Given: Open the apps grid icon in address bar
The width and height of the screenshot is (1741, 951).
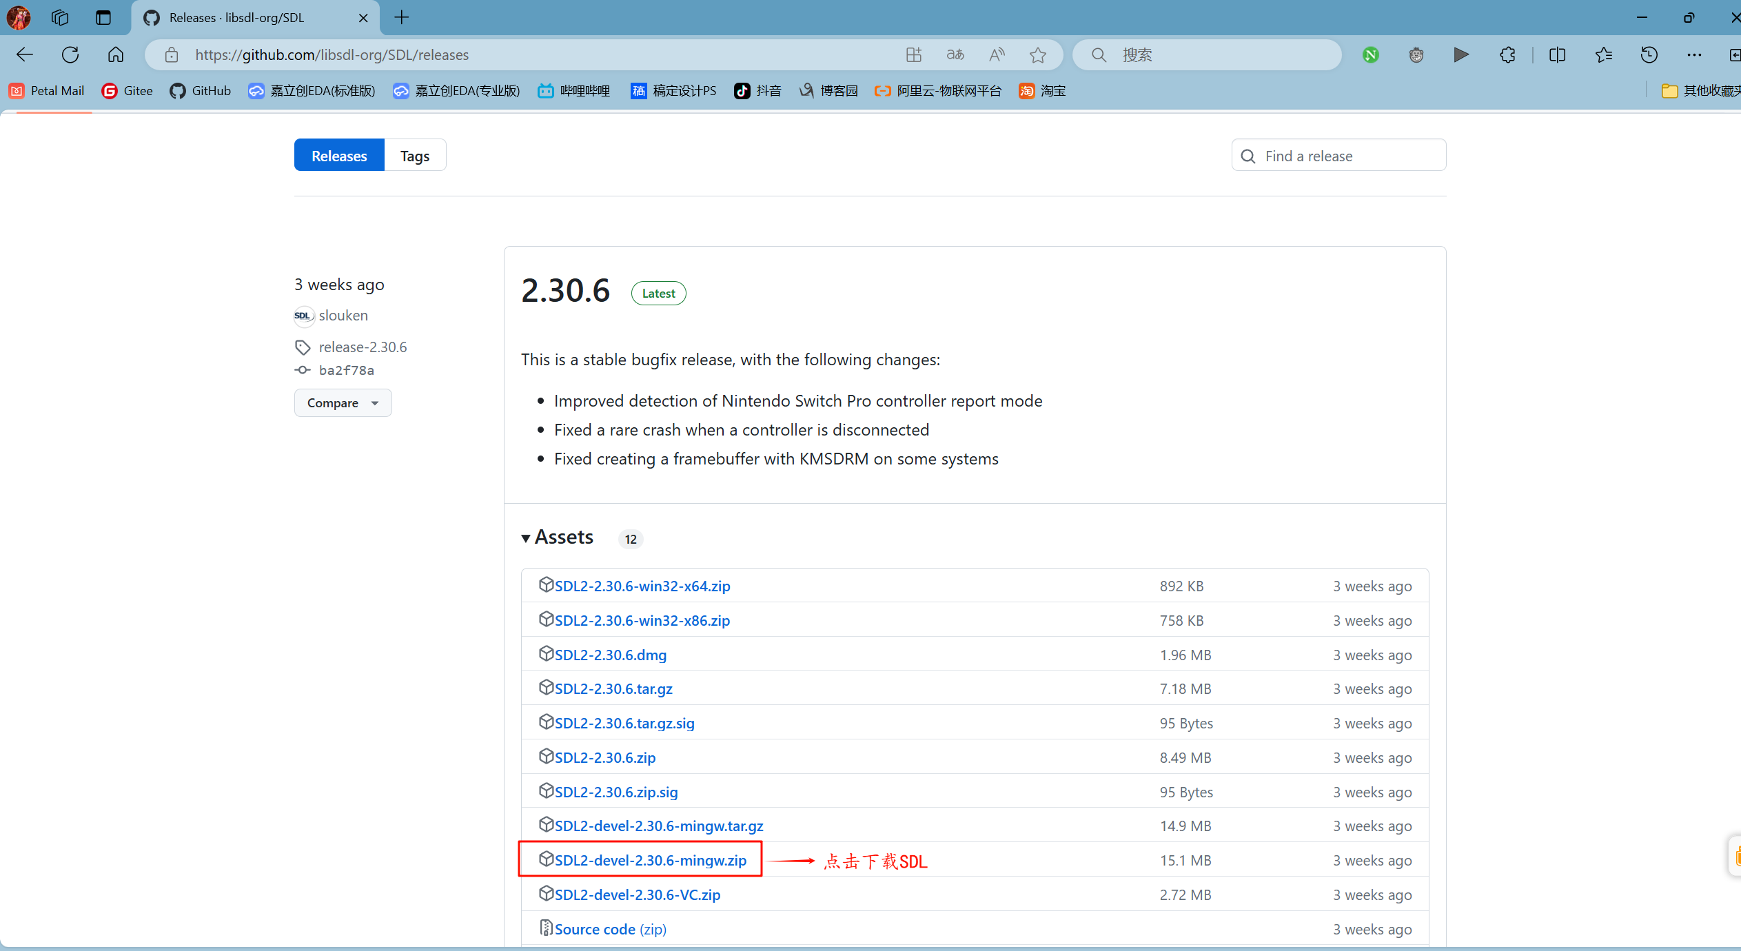Looking at the screenshot, I should pyautogui.click(x=914, y=54).
